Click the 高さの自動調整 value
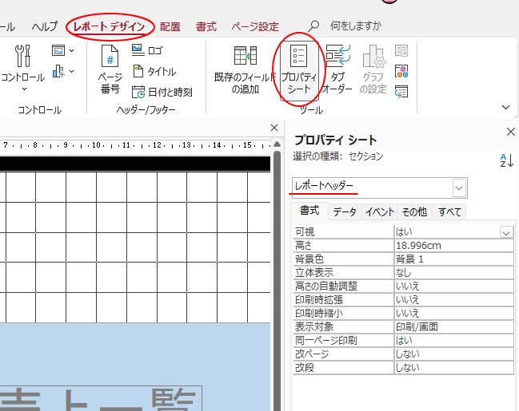Viewport: 519px width, 411px height. pyautogui.click(x=453, y=287)
